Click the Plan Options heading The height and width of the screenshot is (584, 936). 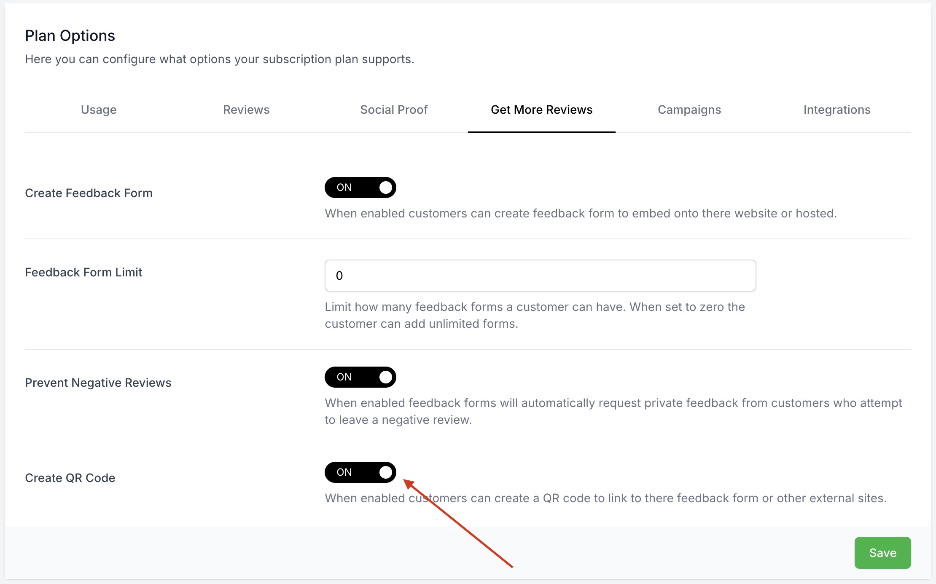click(70, 35)
